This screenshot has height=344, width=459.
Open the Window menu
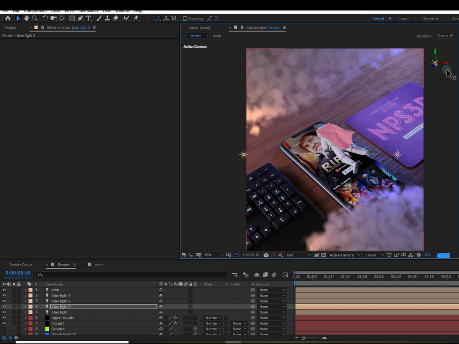122,11
